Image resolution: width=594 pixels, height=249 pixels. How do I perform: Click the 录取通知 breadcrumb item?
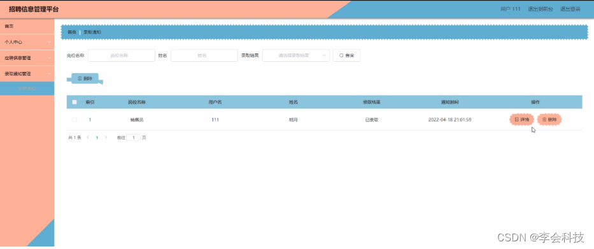(92, 32)
